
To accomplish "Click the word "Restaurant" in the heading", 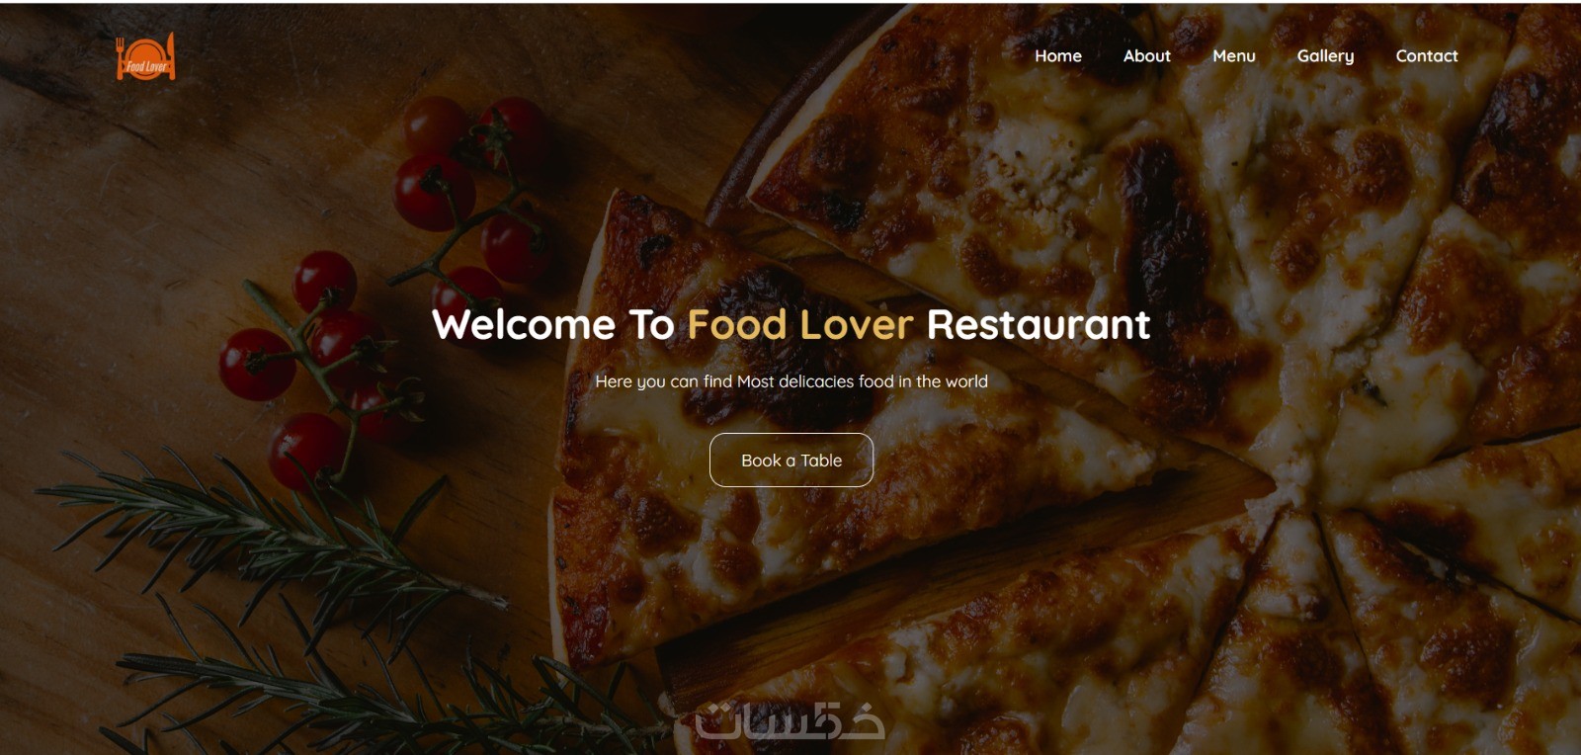I will click(x=1039, y=325).
